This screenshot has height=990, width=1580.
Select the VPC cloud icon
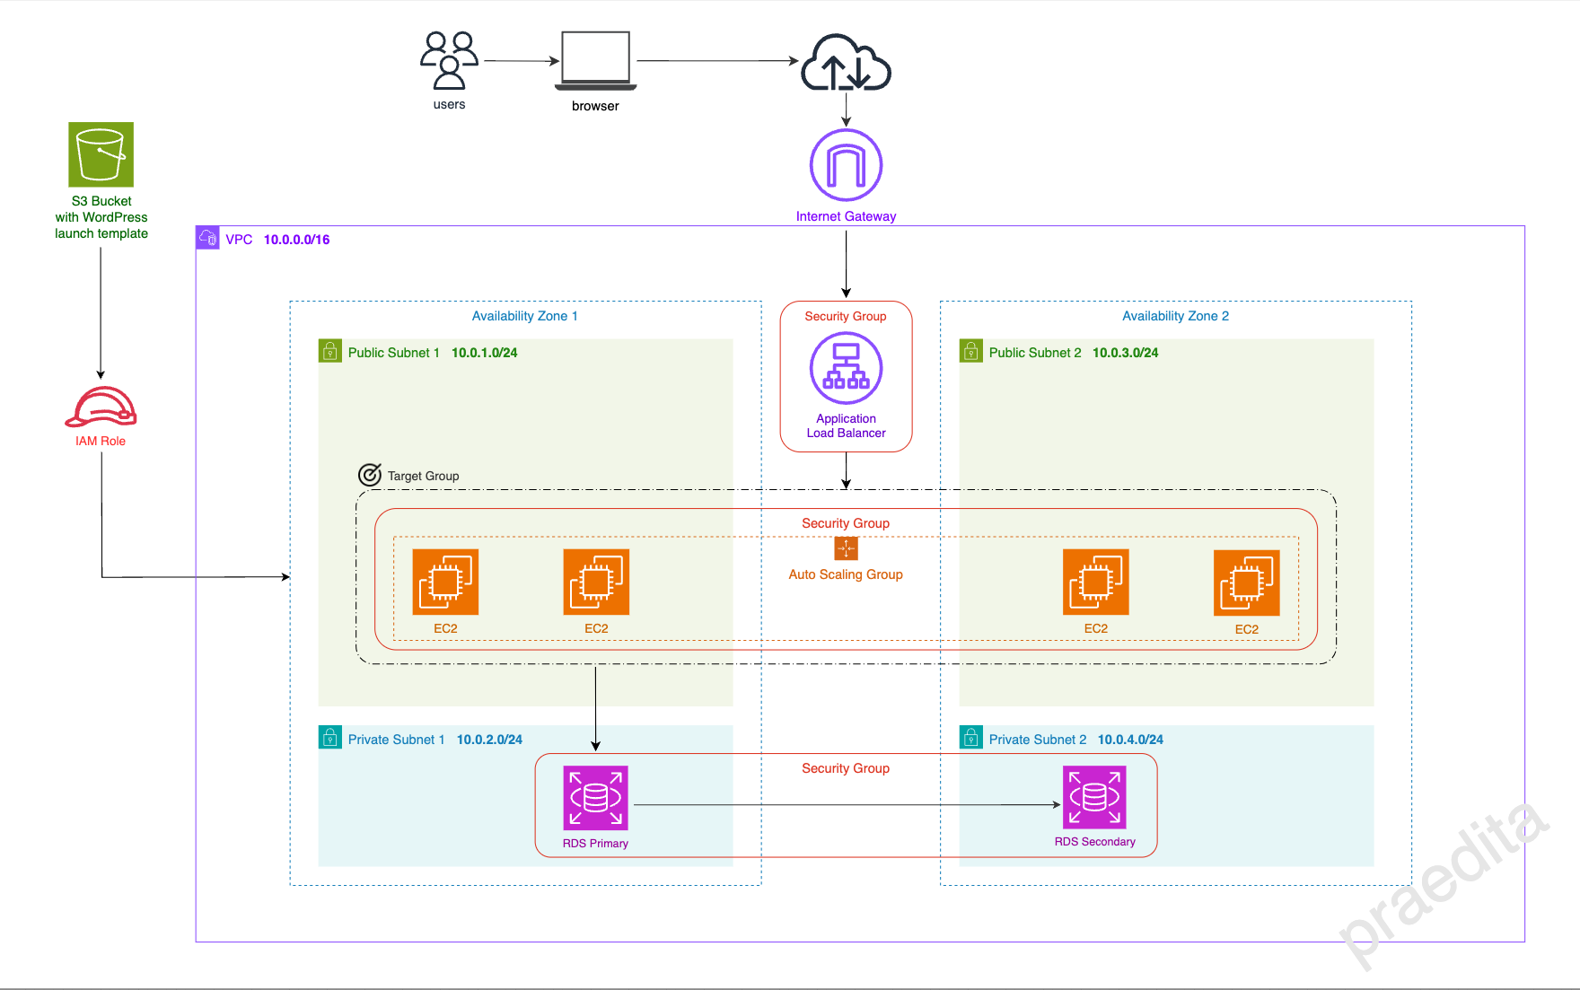point(207,238)
